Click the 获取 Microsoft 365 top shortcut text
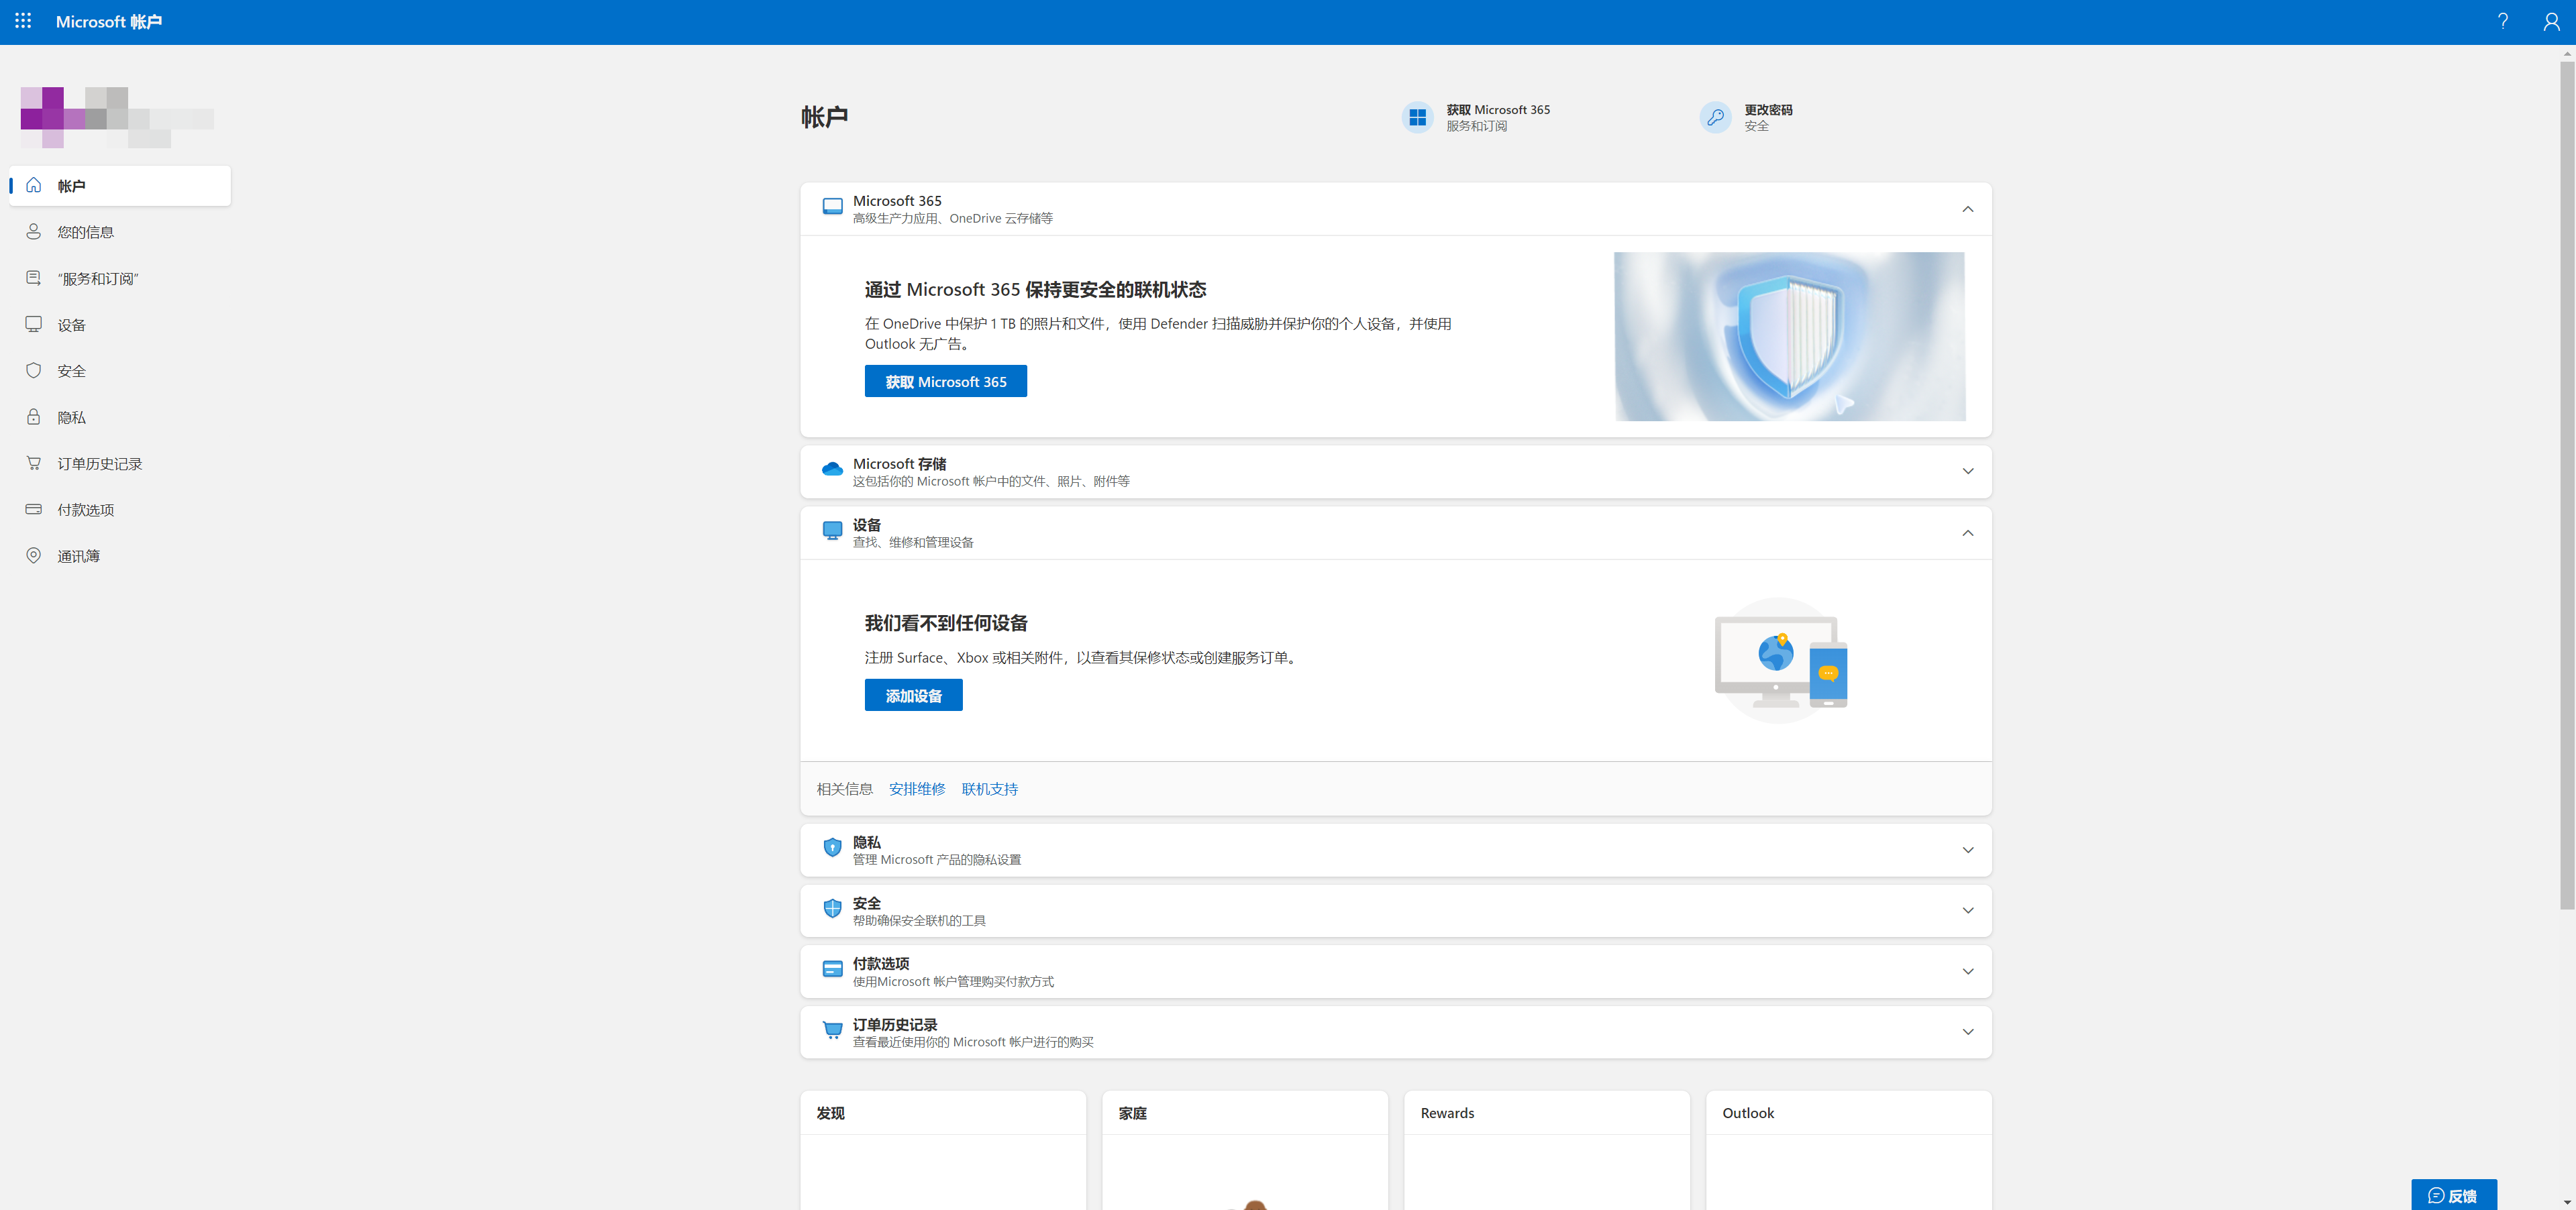The width and height of the screenshot is (2576, 1210). coord(1497,110)
